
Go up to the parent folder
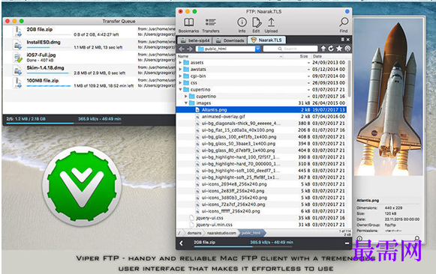pyautogui.click(x=323, y=49)
